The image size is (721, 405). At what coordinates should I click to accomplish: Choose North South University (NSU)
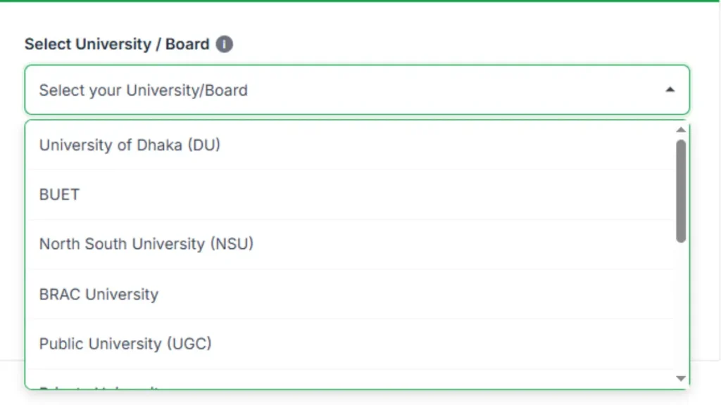click(146, 244)
